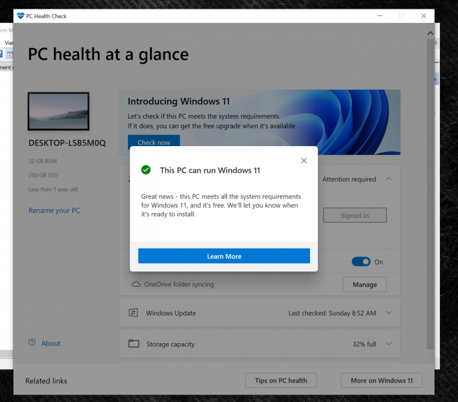458x402 pixels.
Task: Collapse the Attention required section
Action: (x=389, y=179)
